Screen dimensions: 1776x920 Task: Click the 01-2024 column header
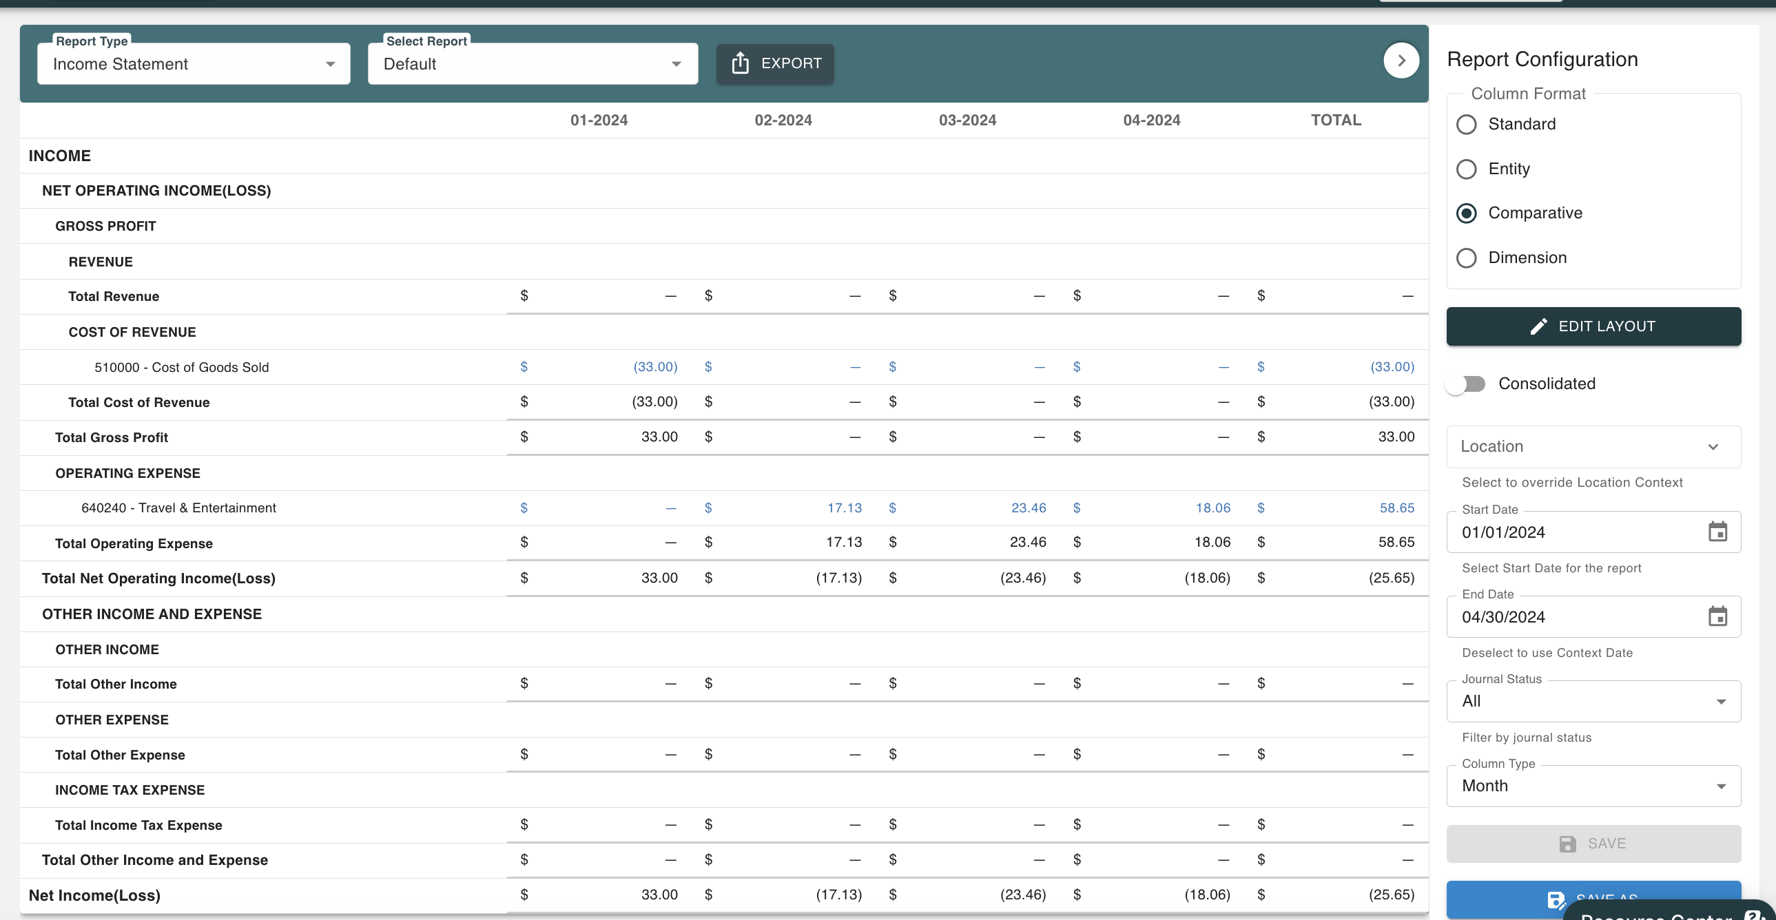tap(599, 121)
